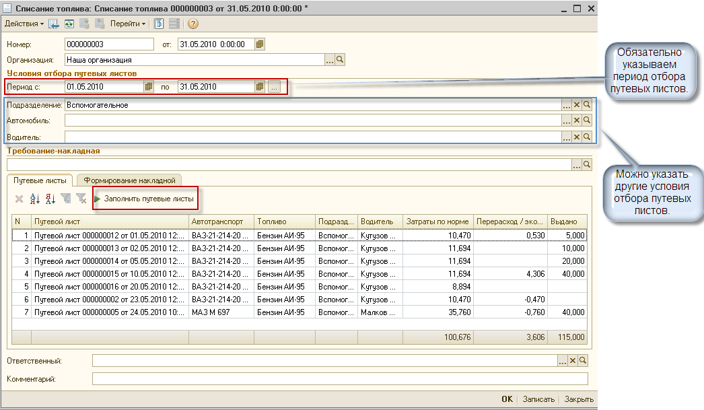704x410 pixels.
Task: Open Автомобиль record with magnifier
Action: (587, 121)
